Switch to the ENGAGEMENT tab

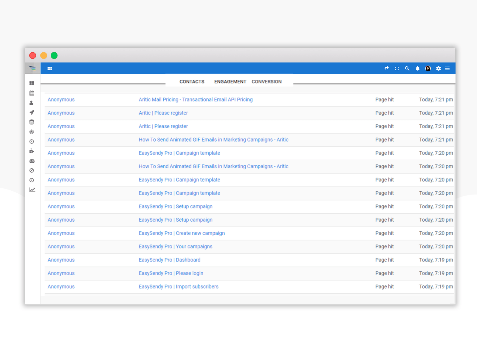tap(230, 82)
